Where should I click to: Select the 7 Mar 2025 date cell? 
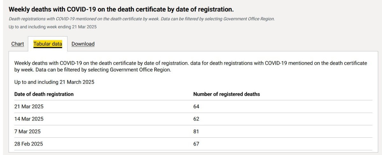[27, 131]
